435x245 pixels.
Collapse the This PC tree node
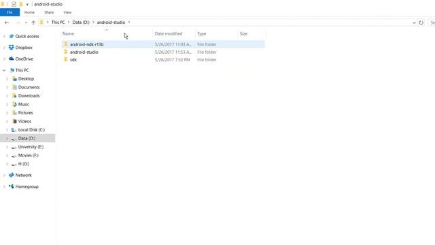[4, 70]
